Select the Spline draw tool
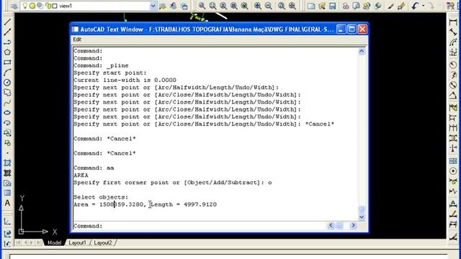The height and width of the screenshot is (259, 461). tap(7, 102)
